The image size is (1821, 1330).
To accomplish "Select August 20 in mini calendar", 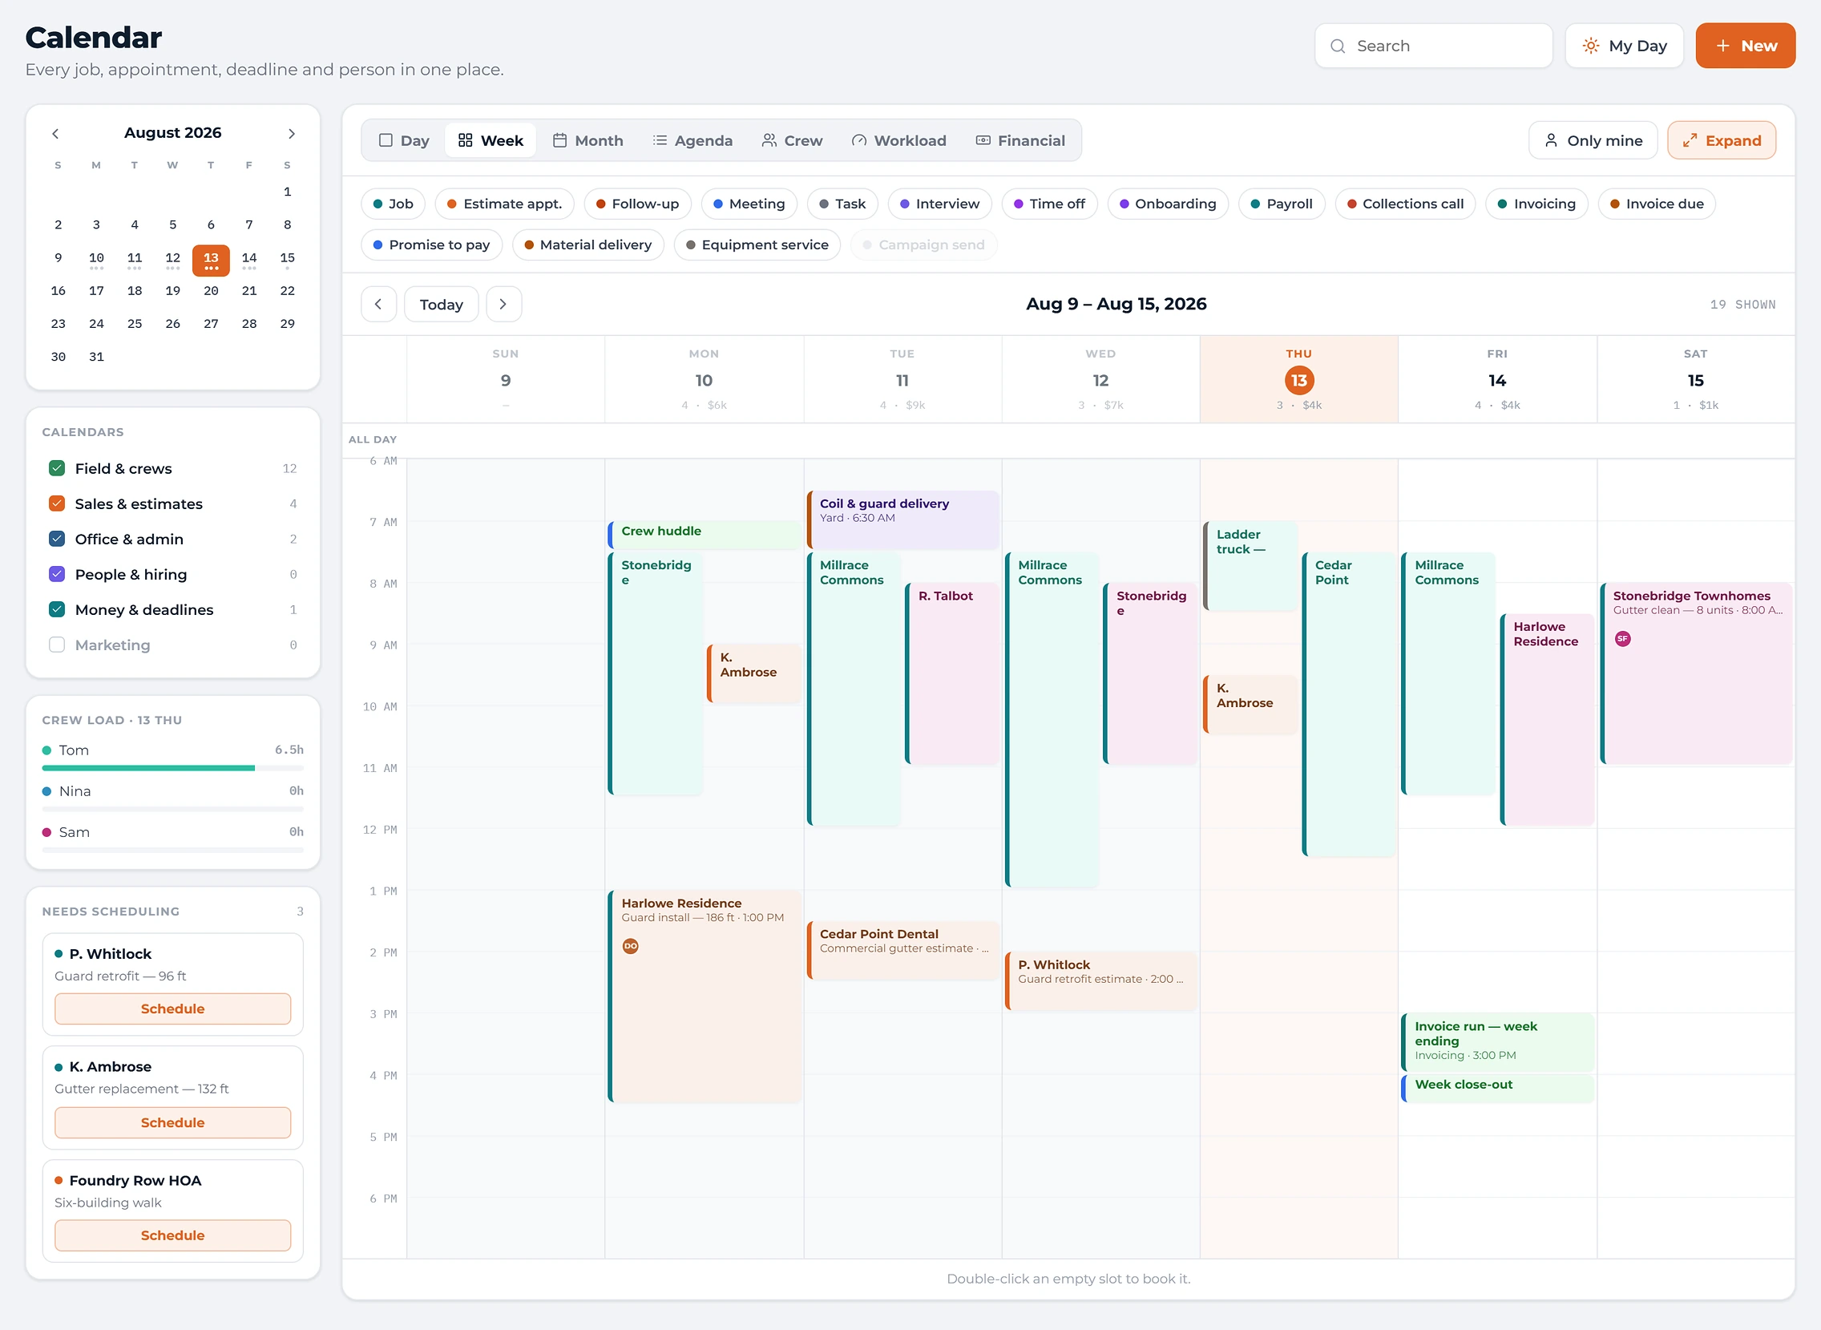I will [x=211, y=291].
